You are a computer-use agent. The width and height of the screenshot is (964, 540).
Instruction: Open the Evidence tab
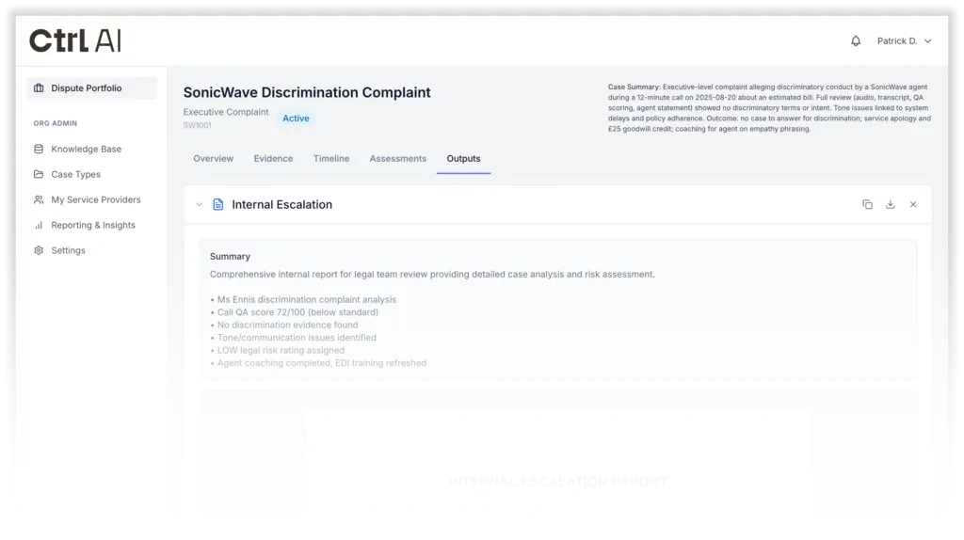point(273,158)
